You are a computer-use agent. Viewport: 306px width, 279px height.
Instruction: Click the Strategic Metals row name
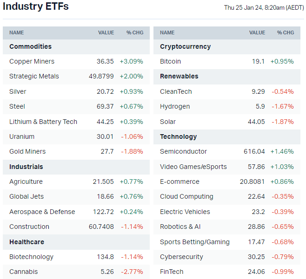tap(34, 76)
